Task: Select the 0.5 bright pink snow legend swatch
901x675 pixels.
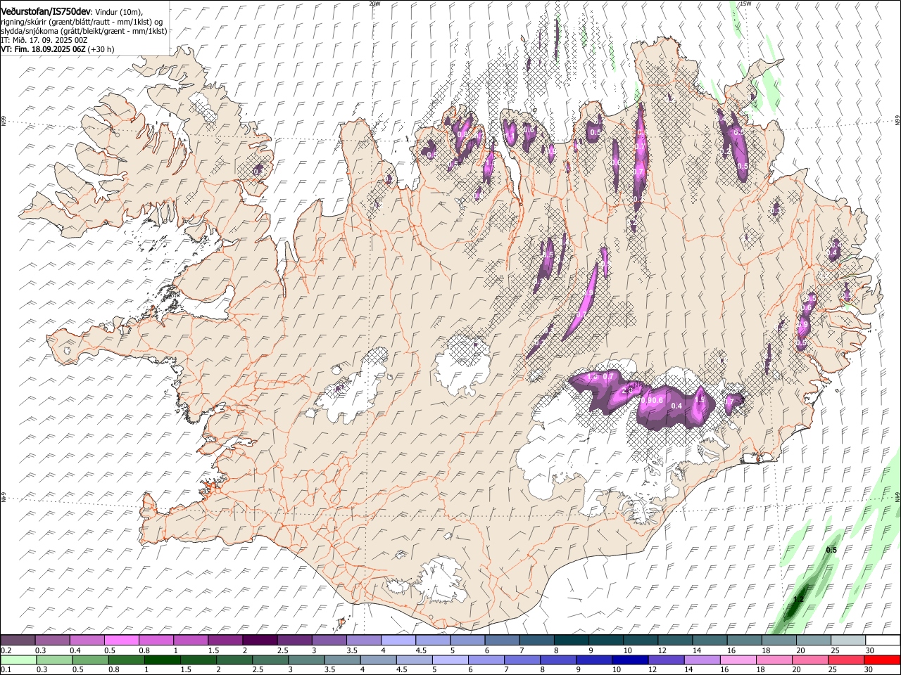Action: pos(121,640)
